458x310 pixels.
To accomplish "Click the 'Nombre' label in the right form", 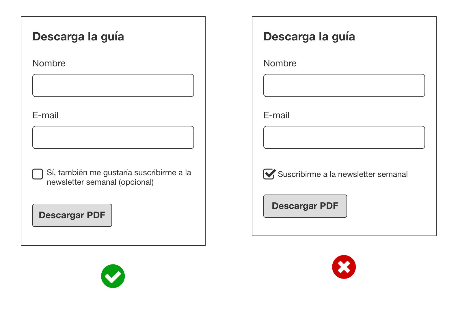I will point(280,63).
